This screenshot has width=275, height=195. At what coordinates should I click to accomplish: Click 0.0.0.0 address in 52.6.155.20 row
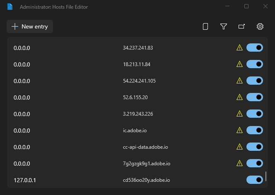[x=22, y=97]
